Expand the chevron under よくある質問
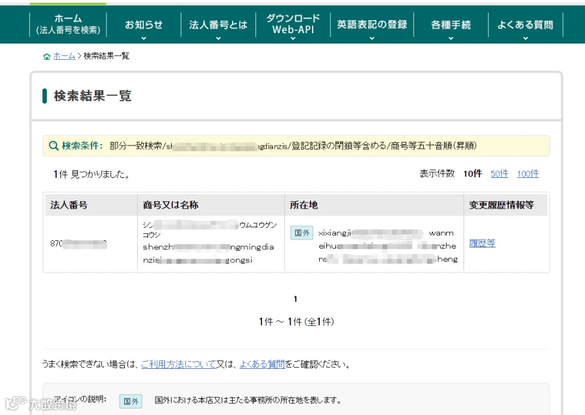The height and width of the screenshot is (415, 585). [525, 38]
